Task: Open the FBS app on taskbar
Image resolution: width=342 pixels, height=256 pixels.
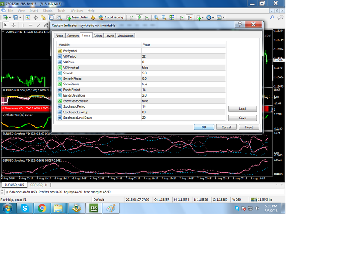Action: pyautogui.click(x=94, y=208)
